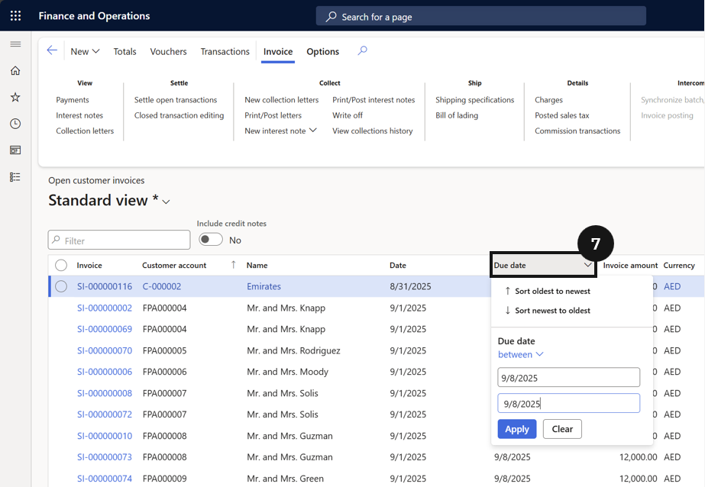
Task: Select the Invoice tab
Action: coord(278,52)
